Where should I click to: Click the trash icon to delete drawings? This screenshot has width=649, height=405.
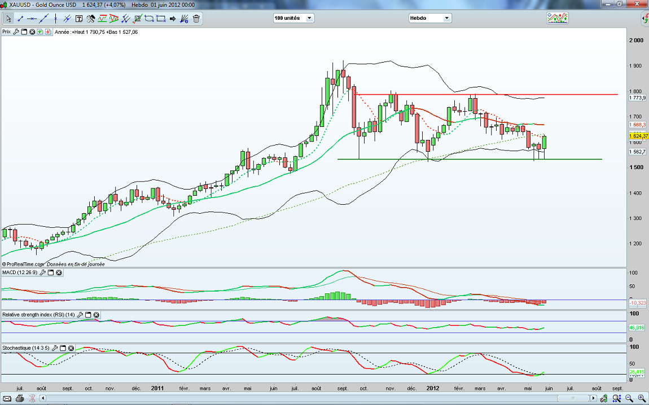196,19
